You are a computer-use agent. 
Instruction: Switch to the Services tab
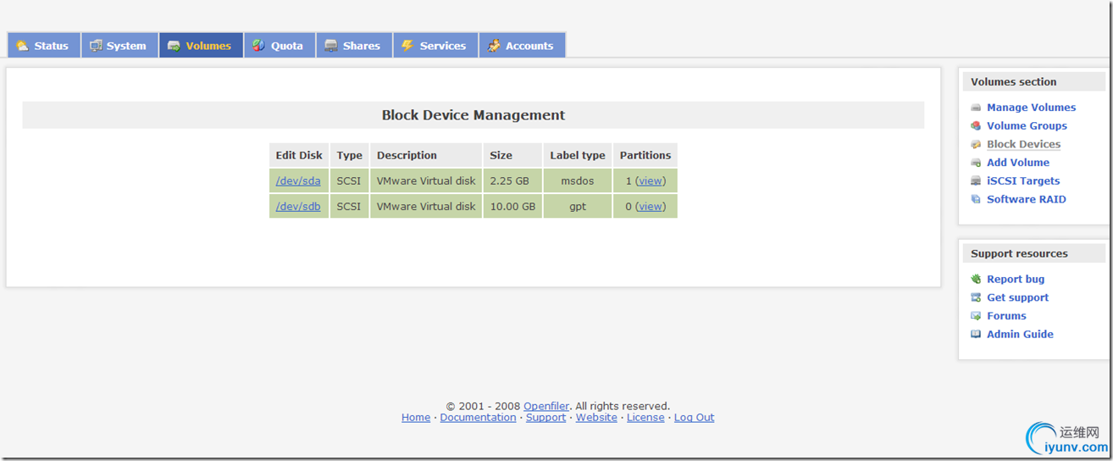point(435,46)
